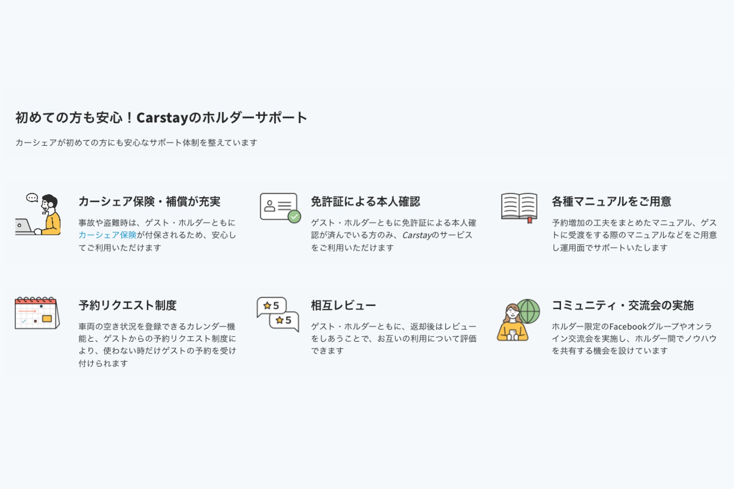The width and height of the screenshot is (734, 489).
Task: Click the calendar reservation icon
Action: point(37,313)
